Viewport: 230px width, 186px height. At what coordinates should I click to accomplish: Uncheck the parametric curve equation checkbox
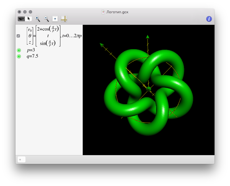point(18,36)
